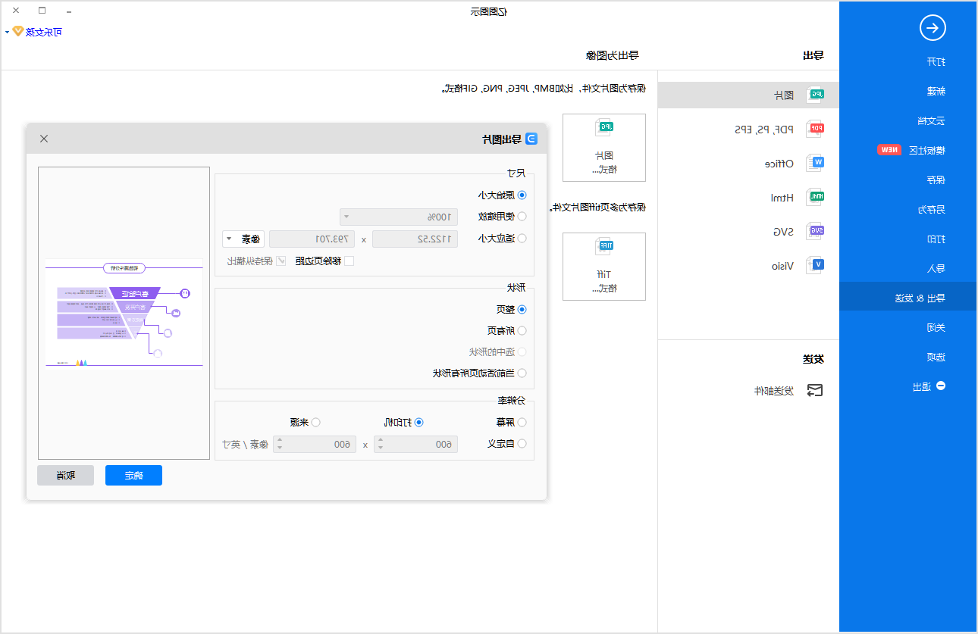Select the 使用缩放 radio button
Screen dimensions: 978x634
[522, 216]
